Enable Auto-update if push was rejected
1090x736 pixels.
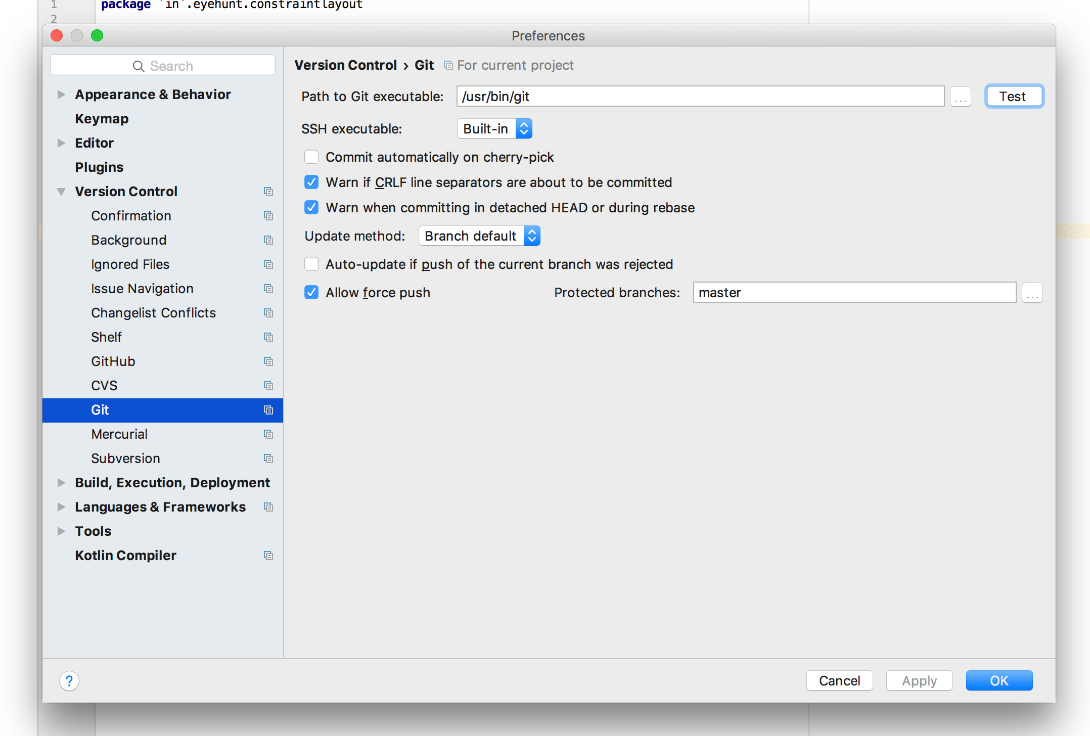pos(311,264)
